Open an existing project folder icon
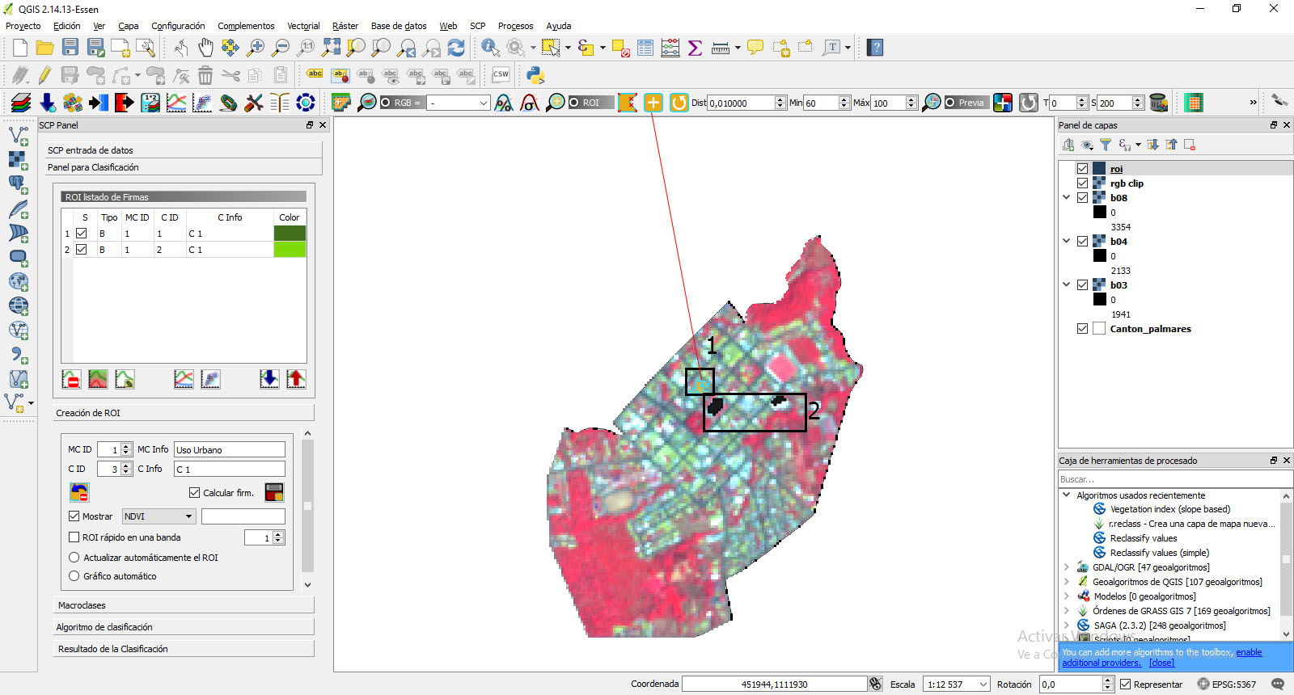The height and width of the screenshot is (695, 1294). (x=45, y=48)
